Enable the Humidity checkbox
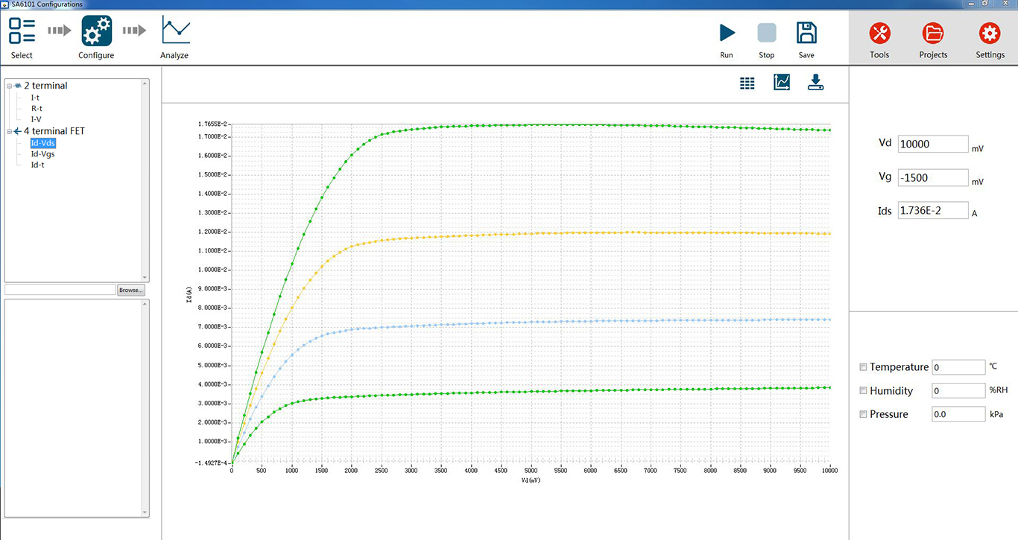 tap(863, 390)
